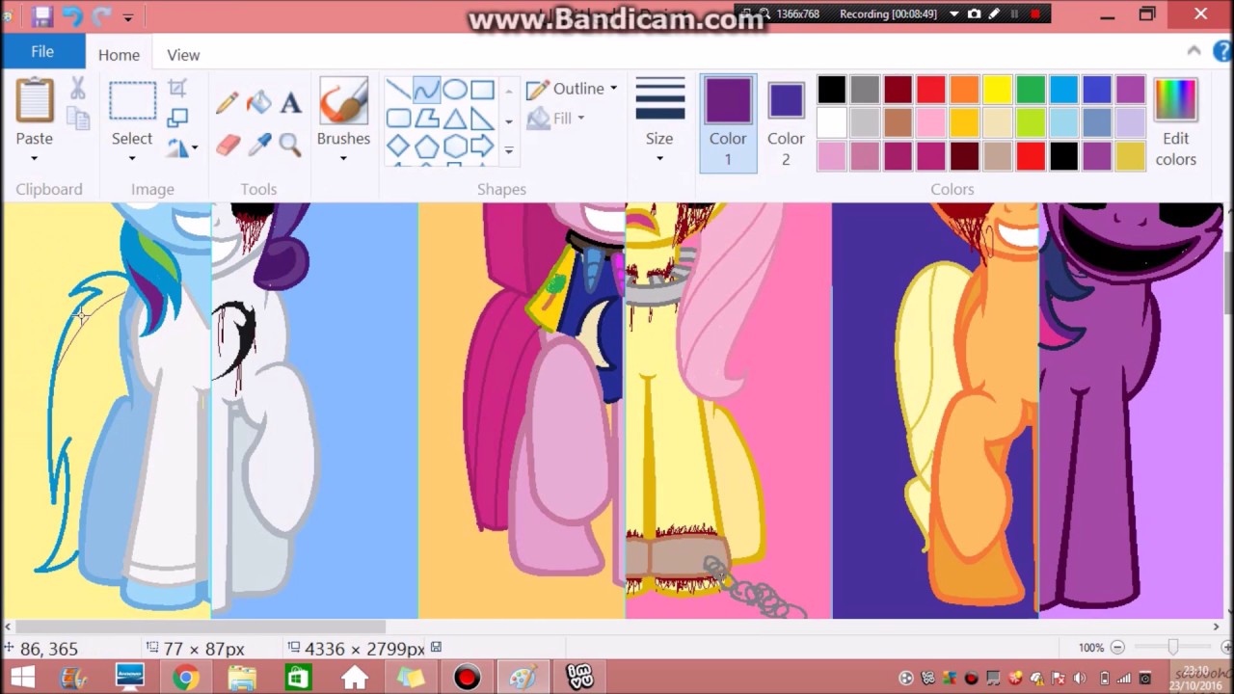1234x694 pixels.
Task: Open Google Chrome from the taskbar
Action: click(x=186, y=678)
